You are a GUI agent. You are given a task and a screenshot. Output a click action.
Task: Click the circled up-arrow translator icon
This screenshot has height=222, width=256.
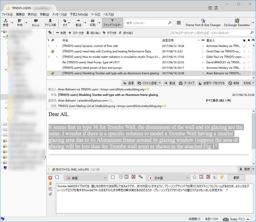(121, 177)
